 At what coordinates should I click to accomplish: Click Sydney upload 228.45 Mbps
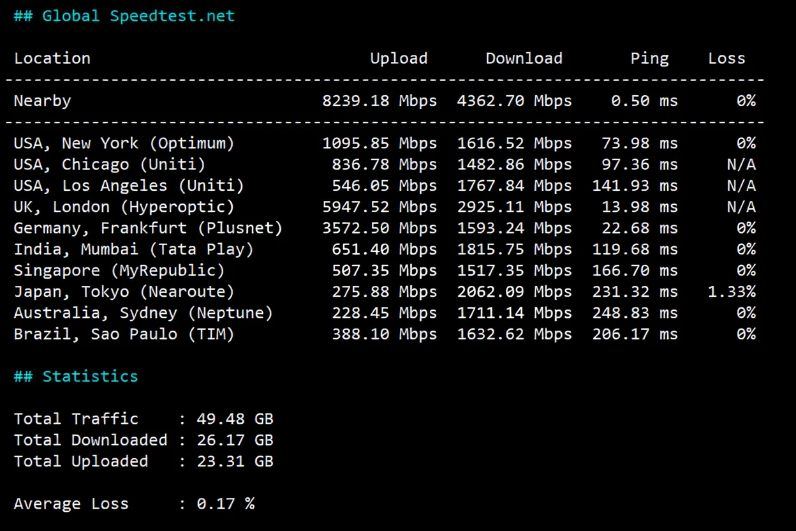click(384, 313)
